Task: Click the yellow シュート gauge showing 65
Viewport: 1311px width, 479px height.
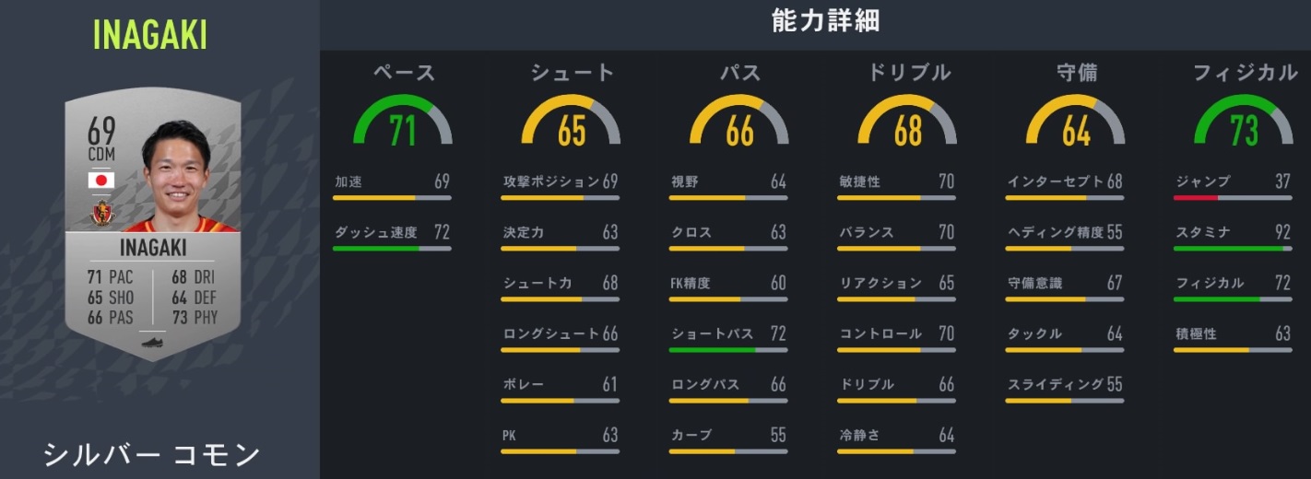Action: 571,124
